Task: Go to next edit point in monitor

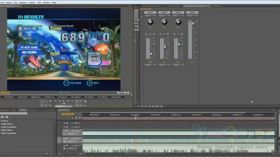Action: pos(72,101)
